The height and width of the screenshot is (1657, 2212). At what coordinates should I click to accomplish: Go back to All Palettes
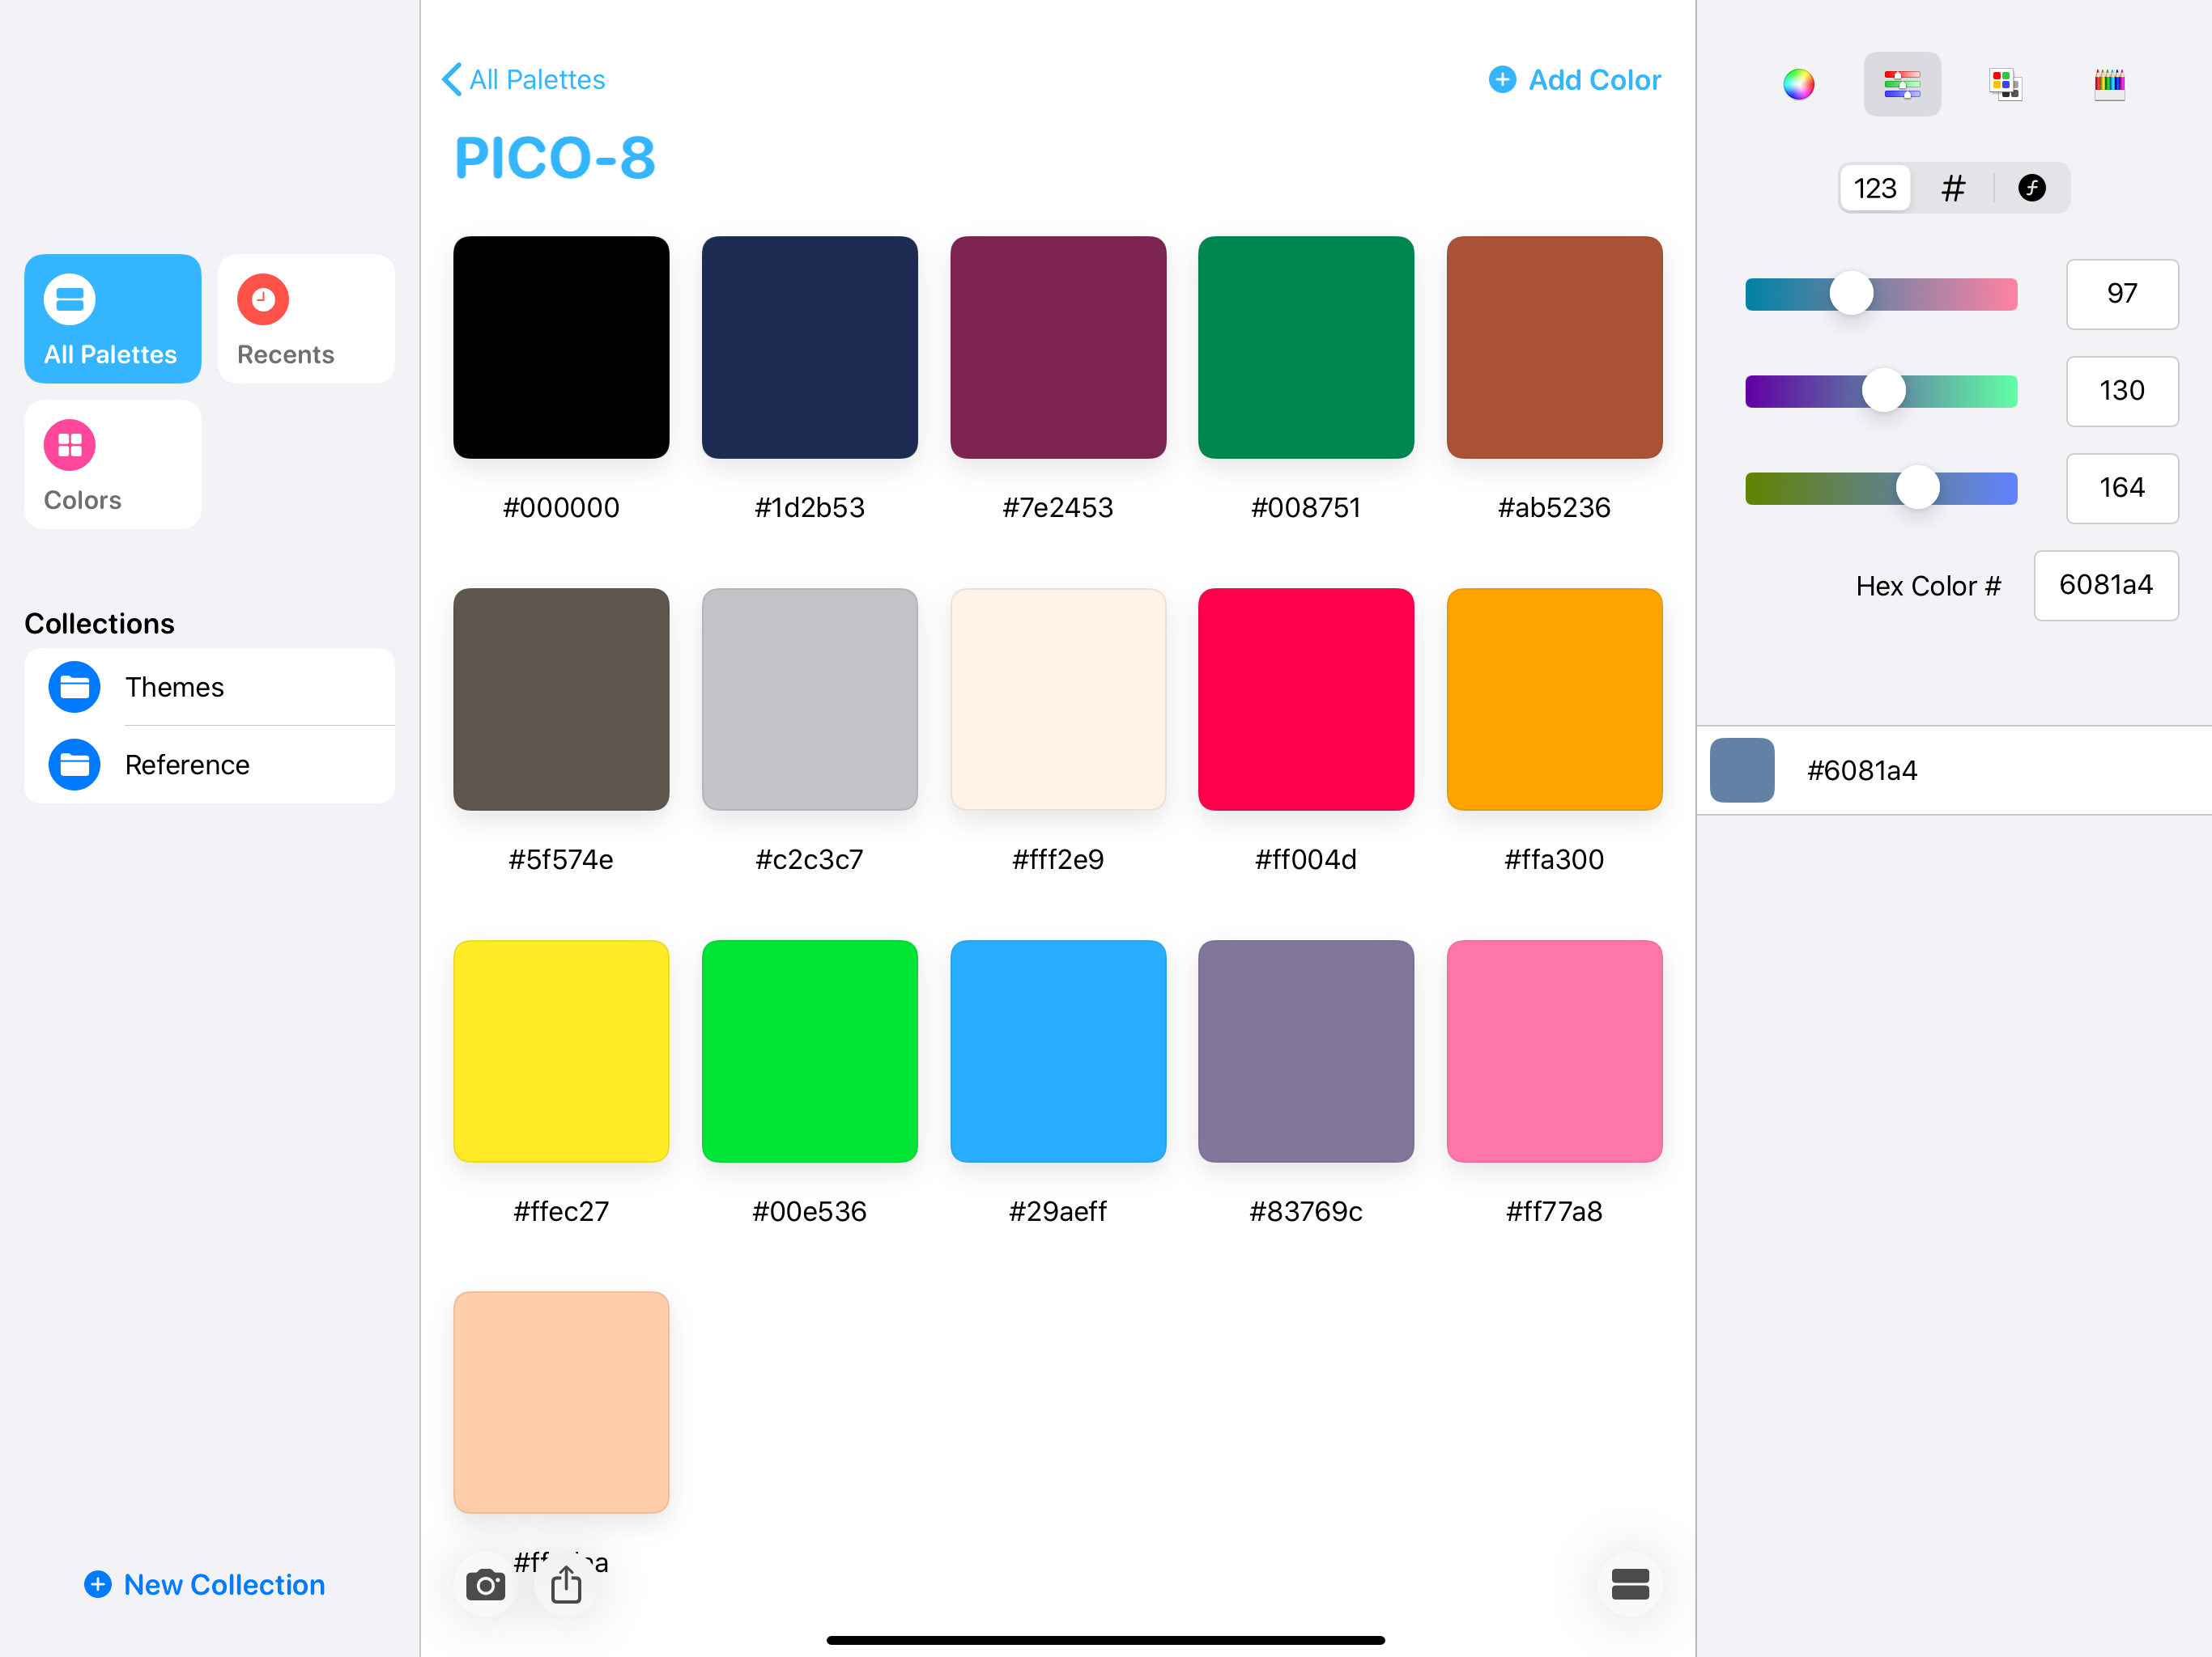point(524,80)
